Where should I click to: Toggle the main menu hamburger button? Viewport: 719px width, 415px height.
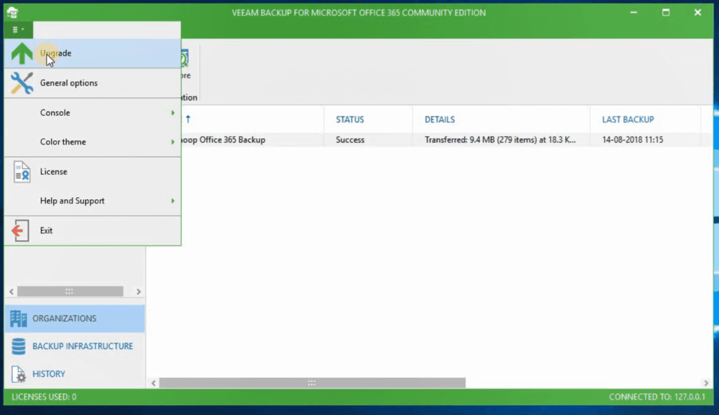pos(18,29)
